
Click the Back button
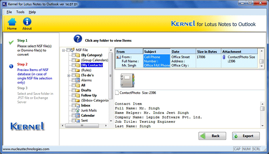coord(212,136)
